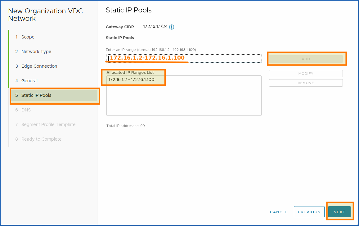Image resolution: width=359 pixels, height=226 pixels.
Task: Navigate to the DNS step
Action: point(26,110)
